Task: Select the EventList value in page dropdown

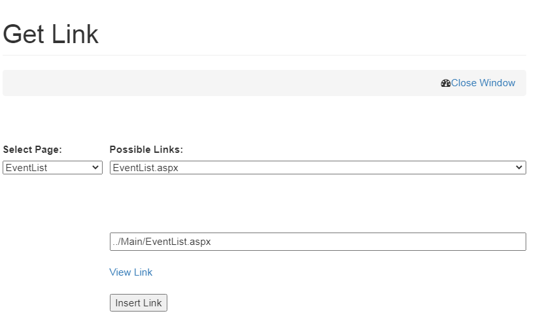Action: (x=26, y=168)
